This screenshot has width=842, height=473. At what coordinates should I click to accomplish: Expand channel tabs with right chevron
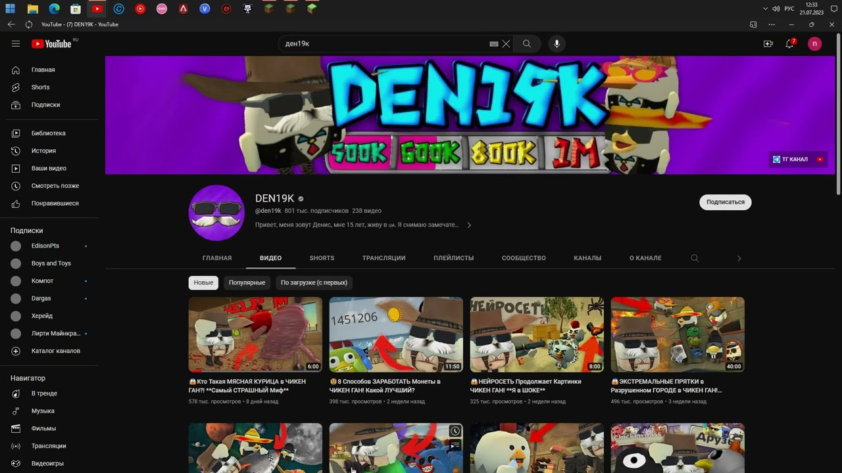click(739, 258)
